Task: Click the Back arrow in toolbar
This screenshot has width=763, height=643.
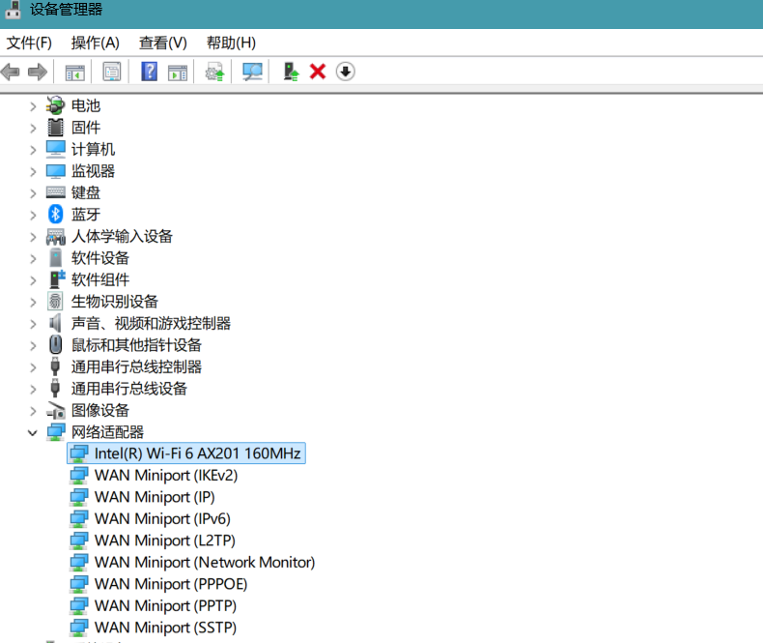Action: pos(11,72)
